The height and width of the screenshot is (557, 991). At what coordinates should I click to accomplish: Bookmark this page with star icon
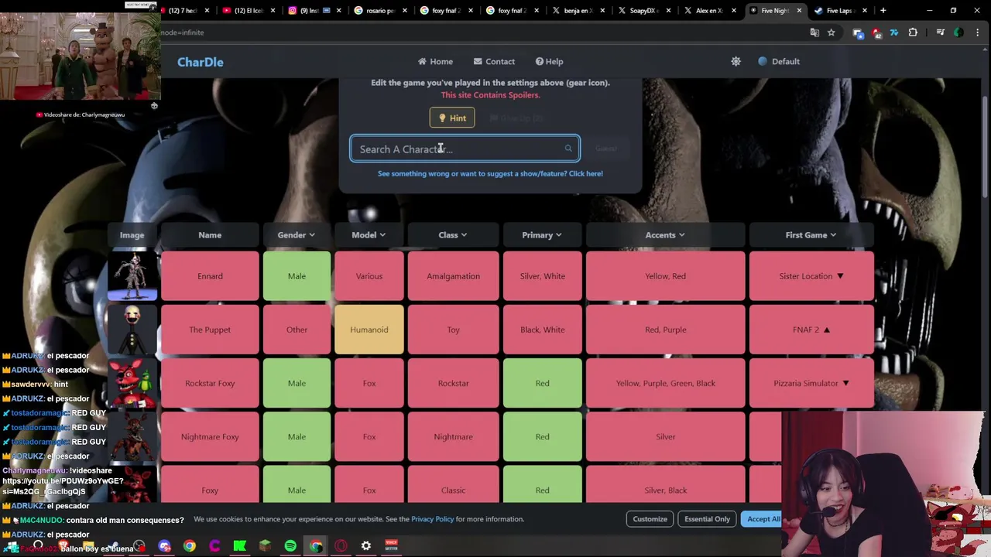(831, 32)
